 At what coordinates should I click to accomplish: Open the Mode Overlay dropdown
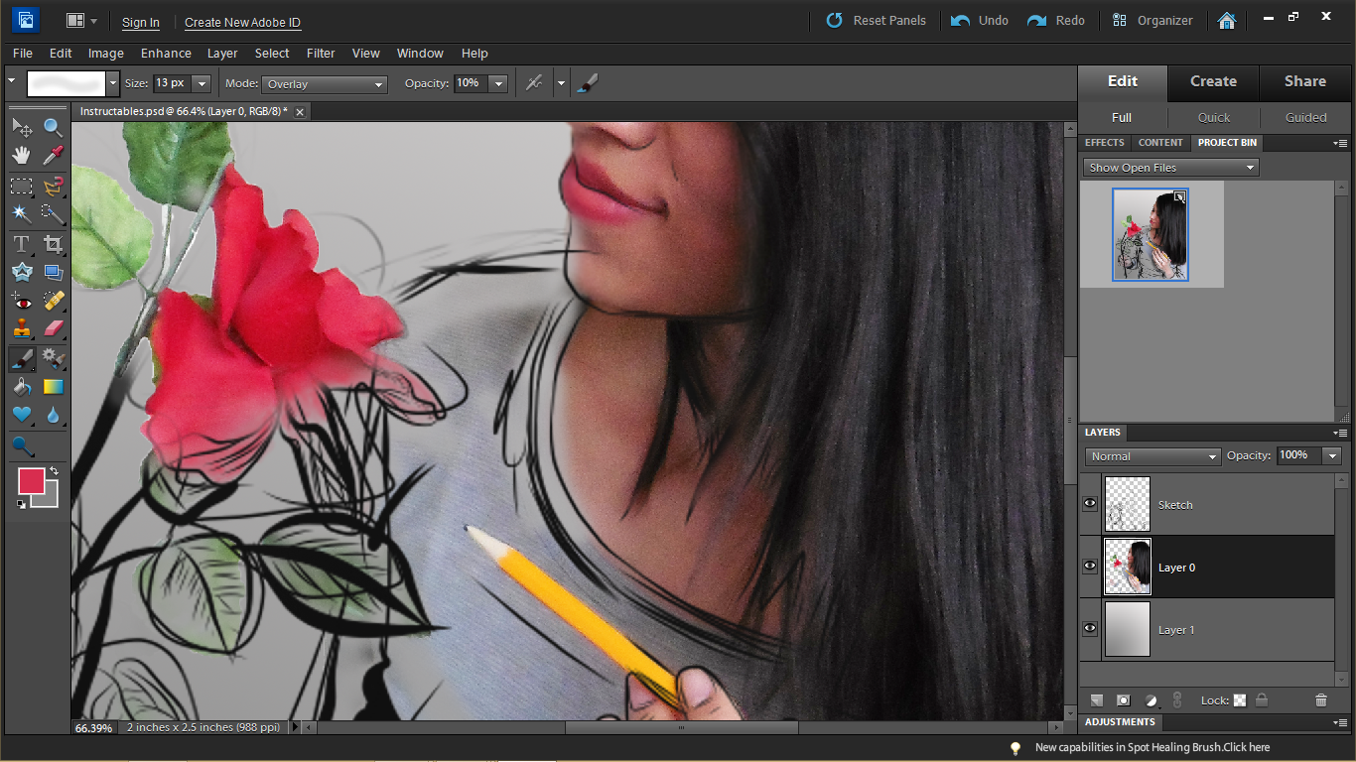coord(325,84)
